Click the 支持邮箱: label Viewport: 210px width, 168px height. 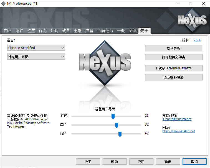169,116
